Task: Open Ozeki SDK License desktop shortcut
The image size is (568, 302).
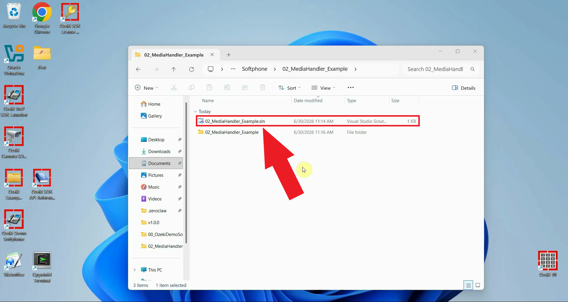Action: pyautogui.click(x=70, y=18)
